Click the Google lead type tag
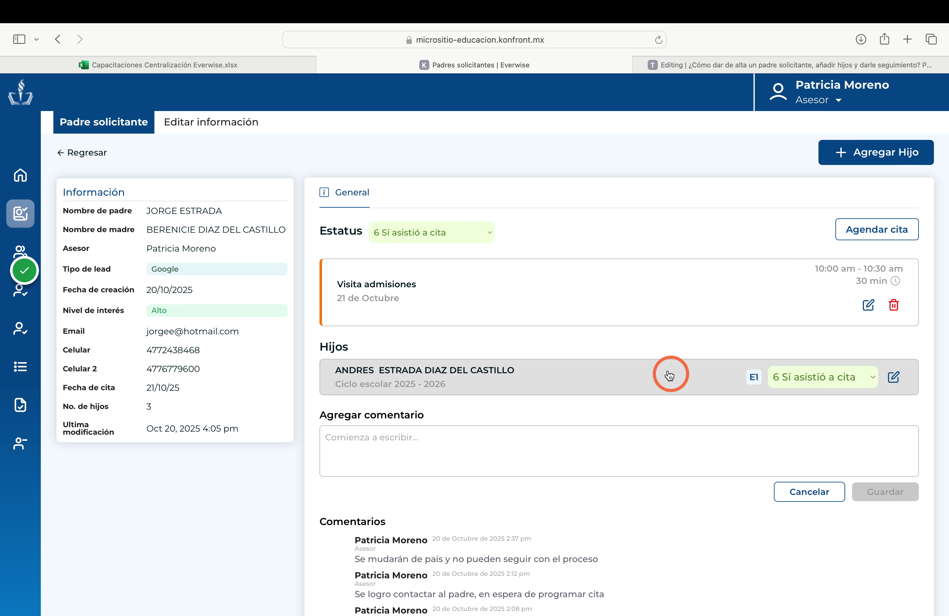 (217, 269)
